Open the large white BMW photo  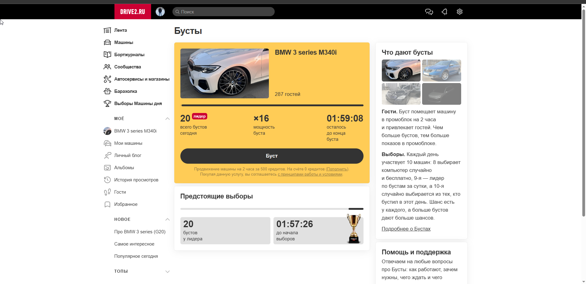tap(224, 73)
